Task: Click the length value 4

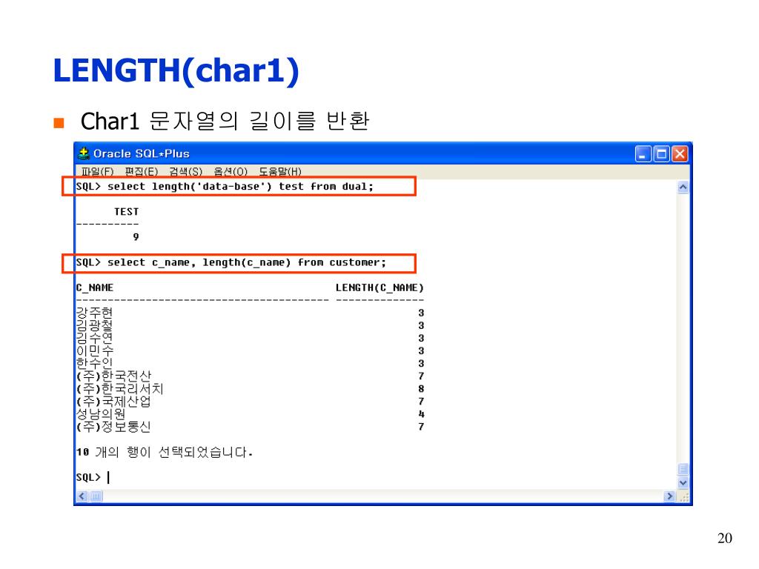Action: (x=421, y=414)
